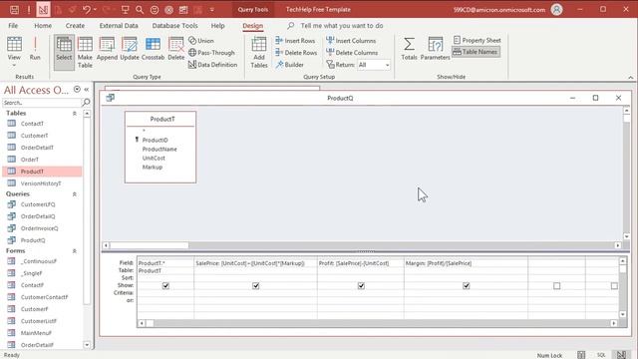The width and height of the screenshot is (638, 359).
Task: Run the query with the Run icon
Action: [35, 49]
